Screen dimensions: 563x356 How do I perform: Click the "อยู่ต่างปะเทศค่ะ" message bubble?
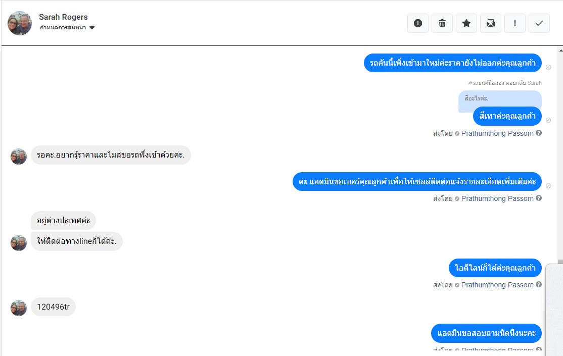[63, 220]
